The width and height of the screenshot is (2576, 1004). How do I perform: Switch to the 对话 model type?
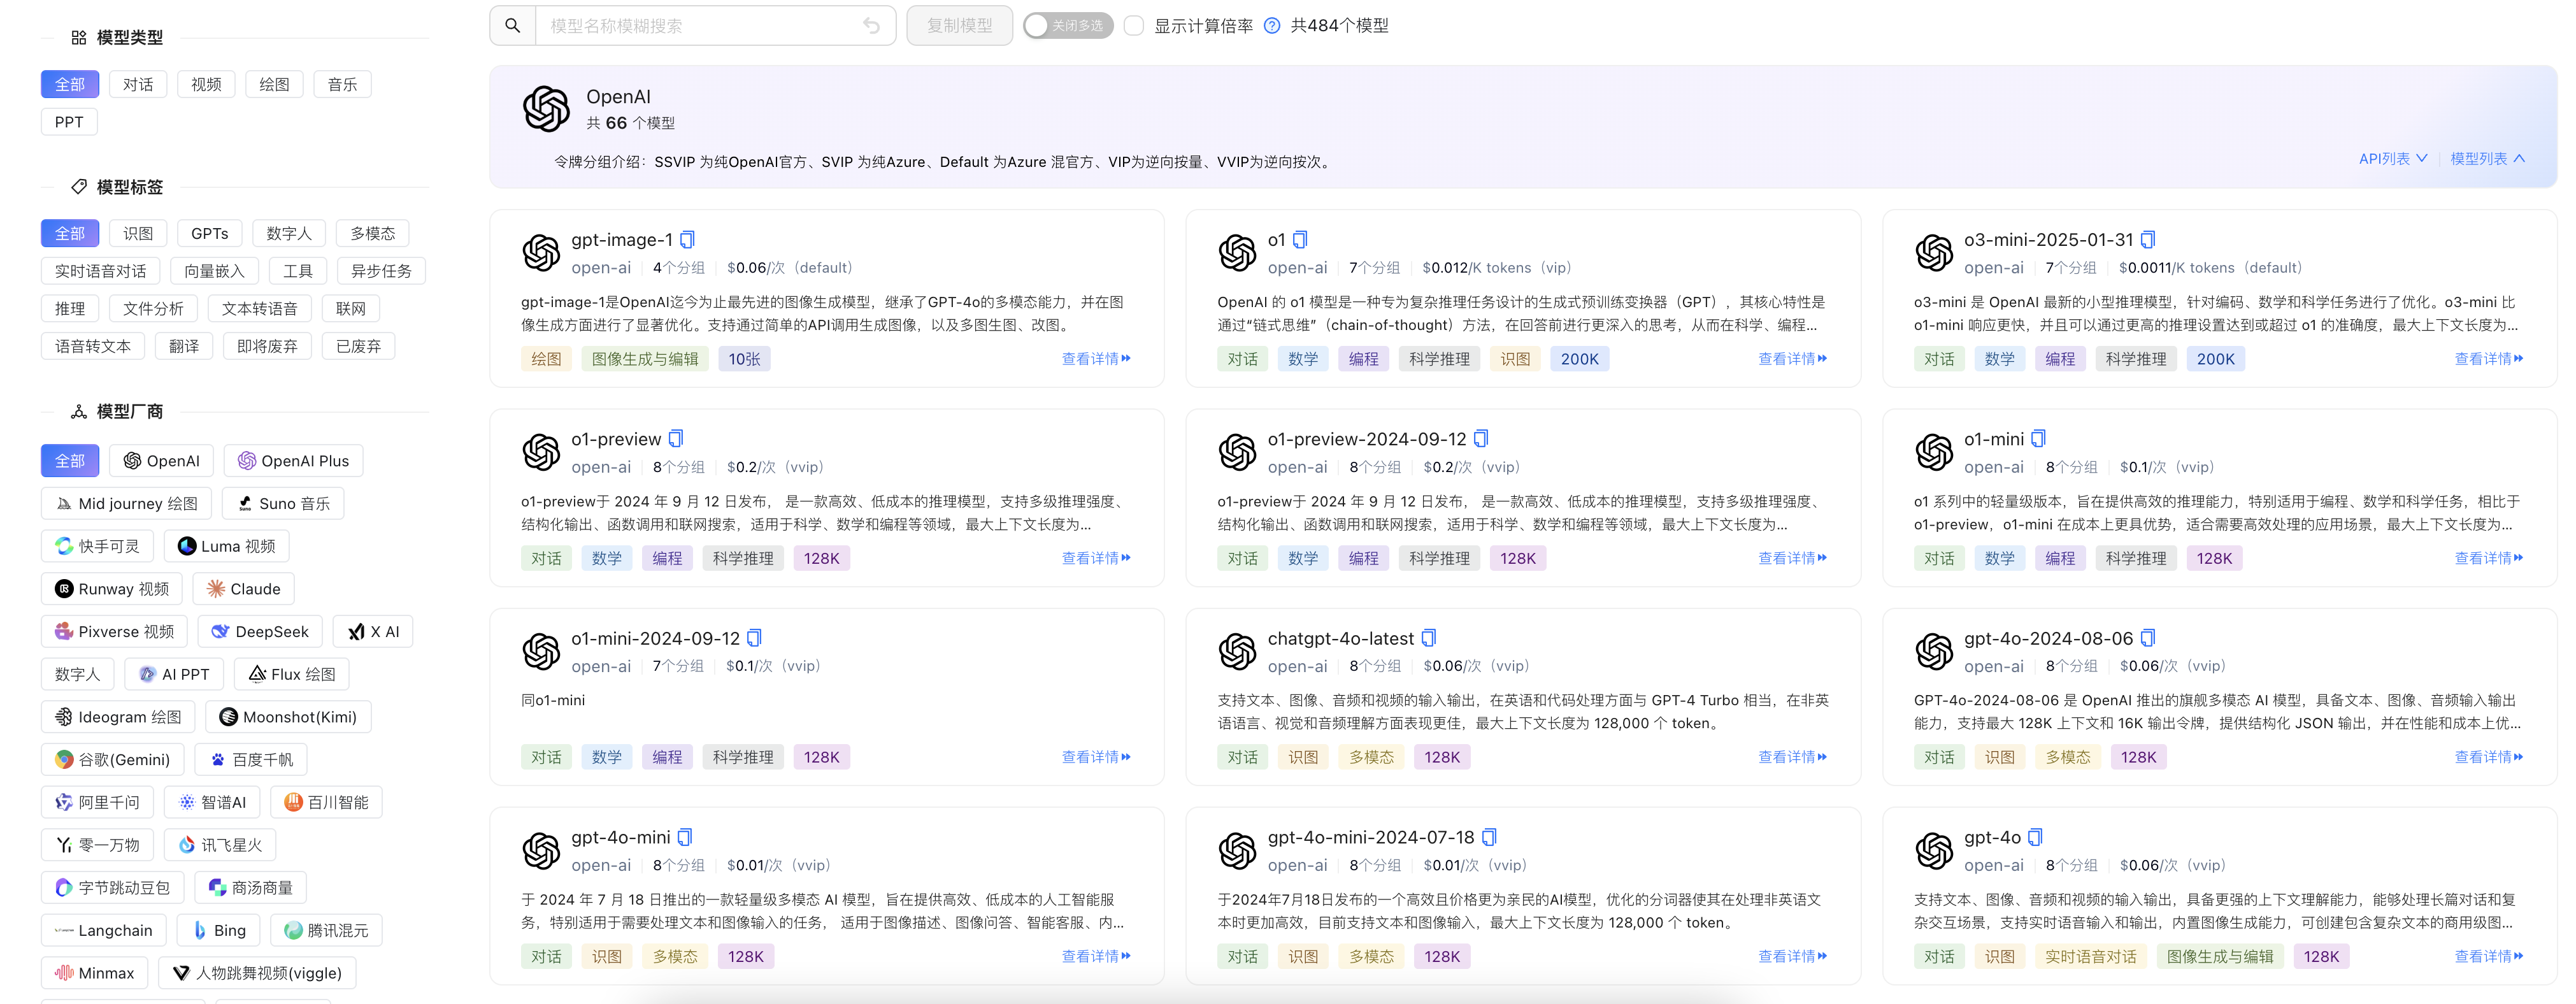pyautogui.click(x=138, y=85)
